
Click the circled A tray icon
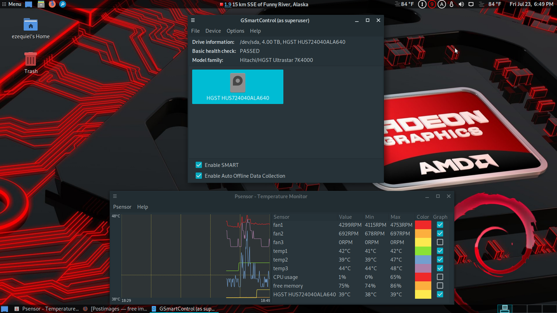[442, 4]
